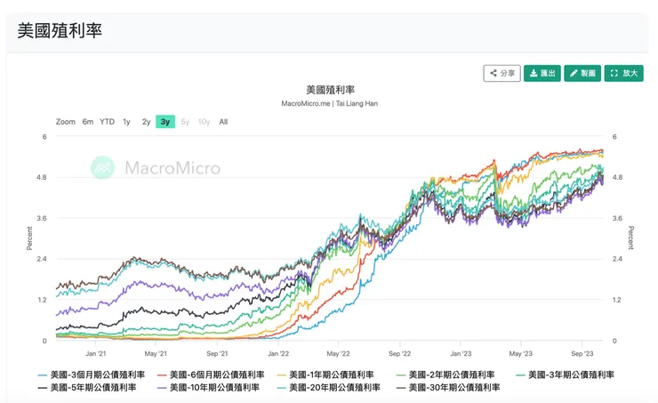Click the left axis 4.8 value
Screen dimensions: 658x403
coord(42,177)
